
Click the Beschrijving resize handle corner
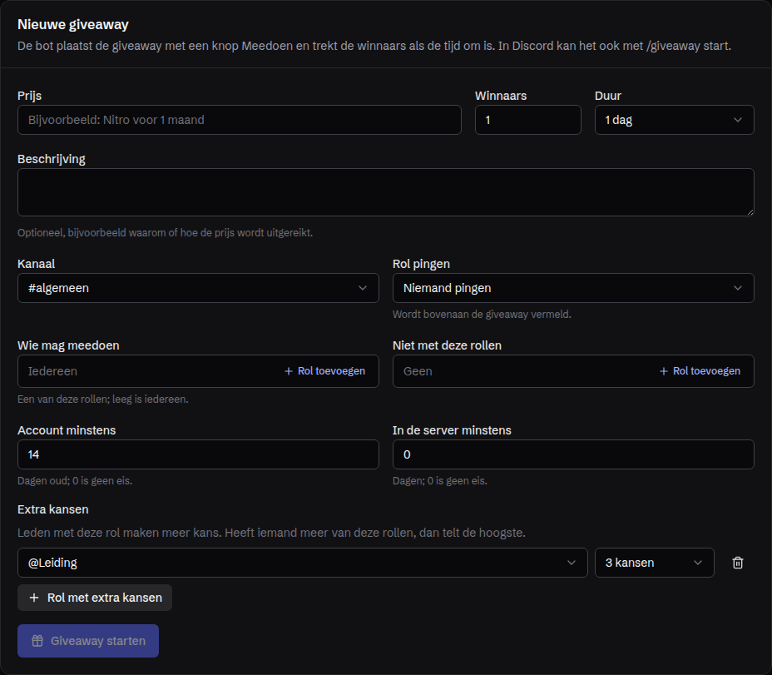(x=750, y=212)
